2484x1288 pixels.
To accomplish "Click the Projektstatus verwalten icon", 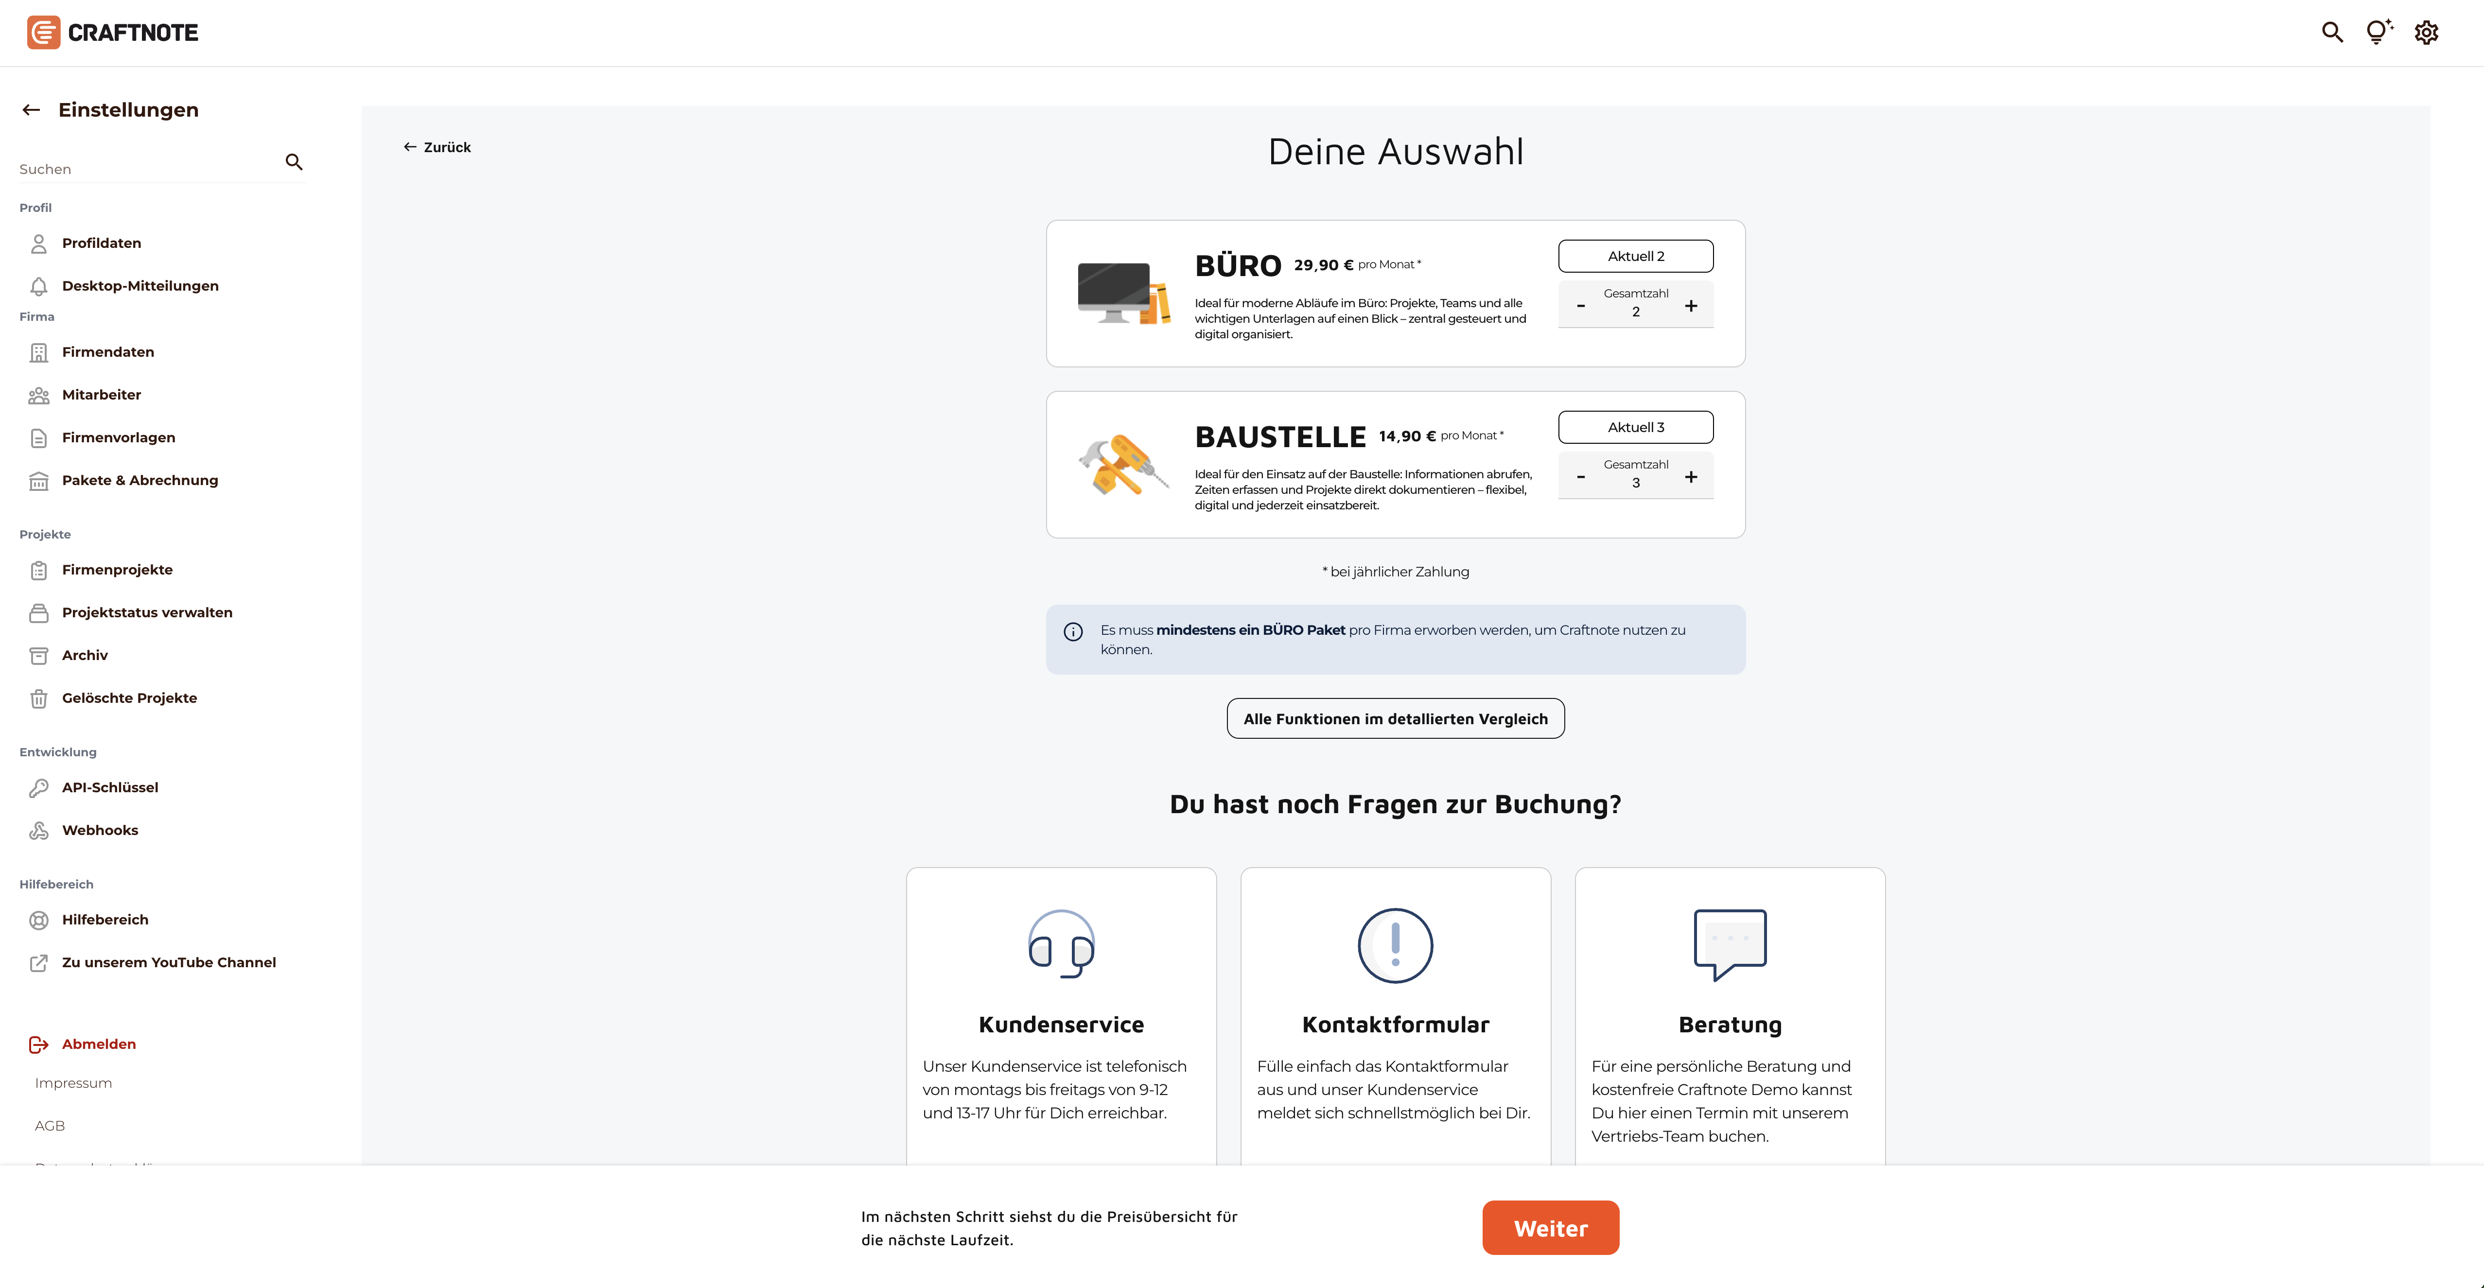I will tap(38, 613).
